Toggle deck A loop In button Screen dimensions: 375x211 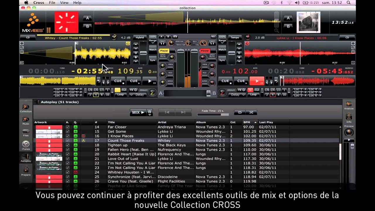[x=117, y=90]
